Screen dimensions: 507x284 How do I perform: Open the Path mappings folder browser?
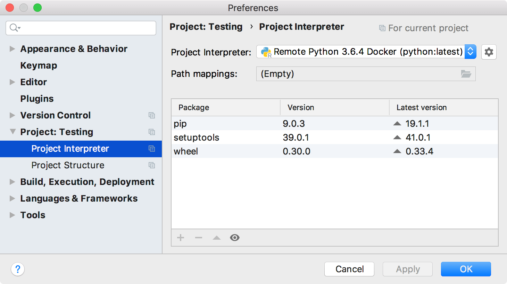click(466, 73)
